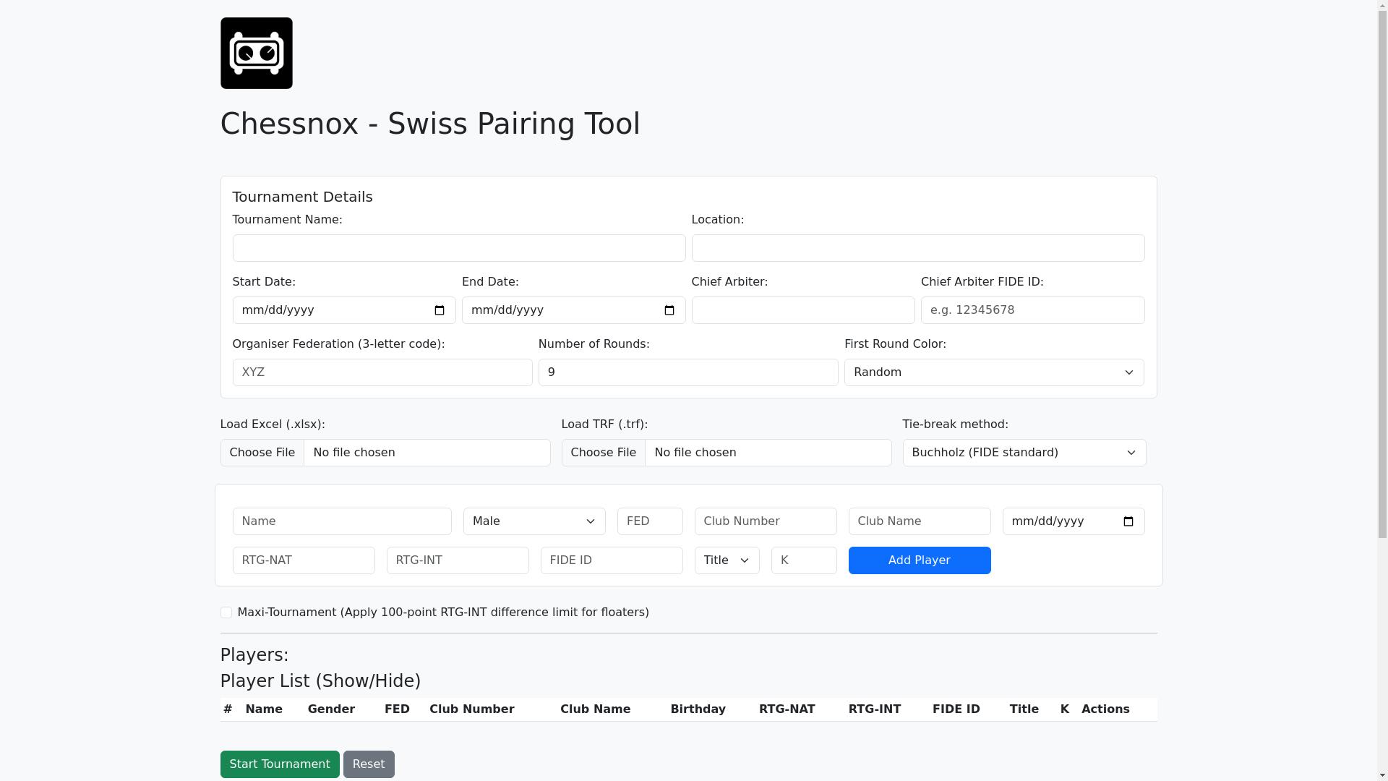The image size is (1388, 781).
Task: Click the K factor input field
Action: coord(804,560)
